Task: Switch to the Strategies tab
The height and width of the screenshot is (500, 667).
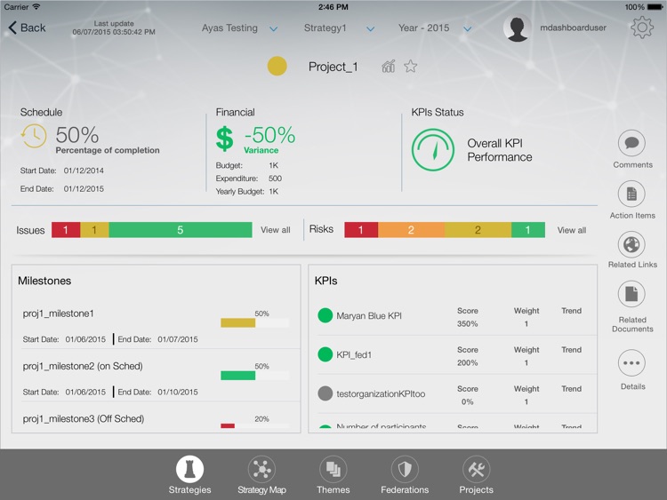Action: tap(189, 475)
